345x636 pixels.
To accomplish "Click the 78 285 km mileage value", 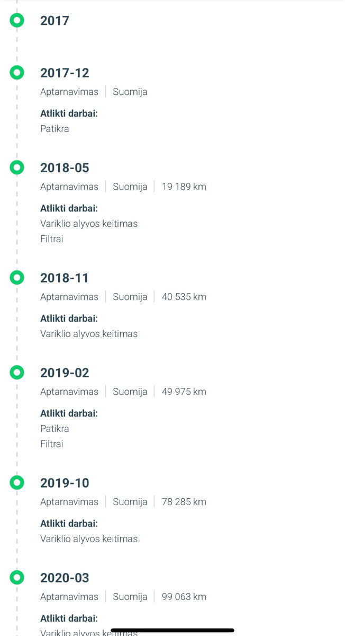I will point(184,502).
